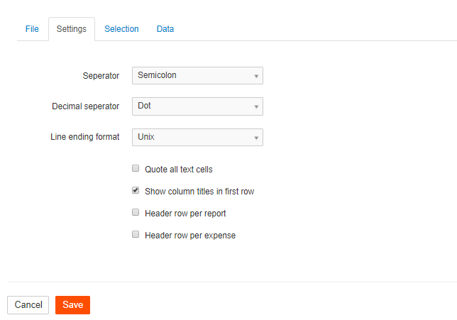Click the Header row per report label text
This screenshot has height=320, width=457.
(185, 214)
